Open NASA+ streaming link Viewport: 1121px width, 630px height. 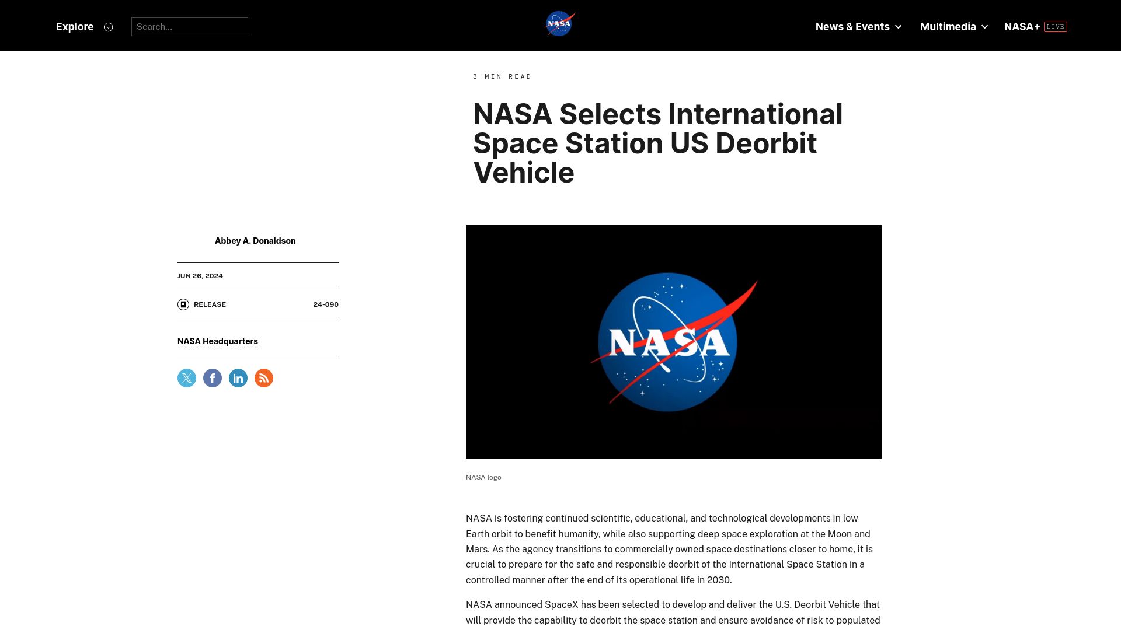1022,27
